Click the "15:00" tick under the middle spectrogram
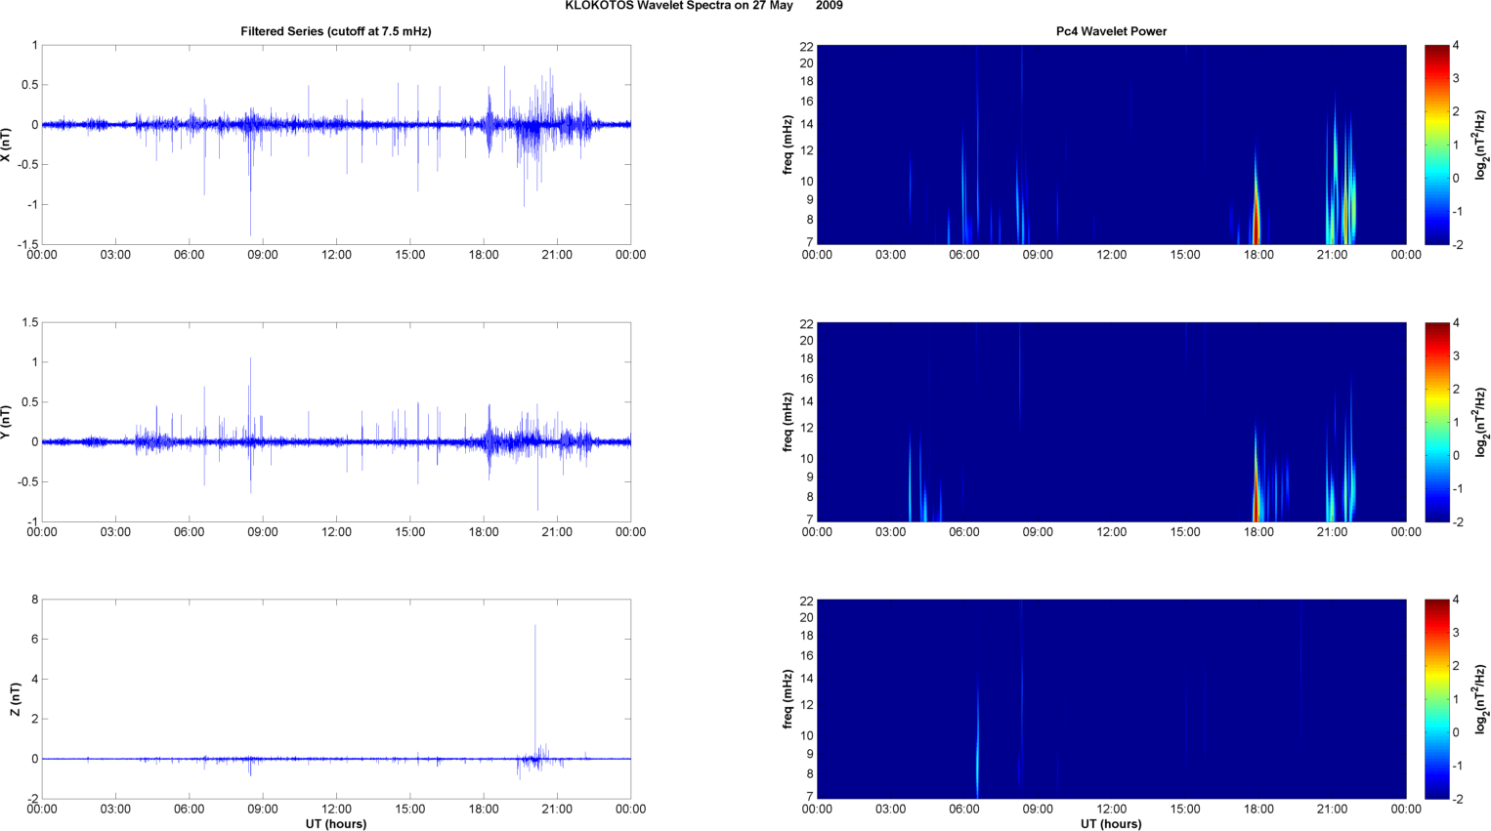Image resolution: width=1491 pixels, height=831 pixels. click(1185, 532)
